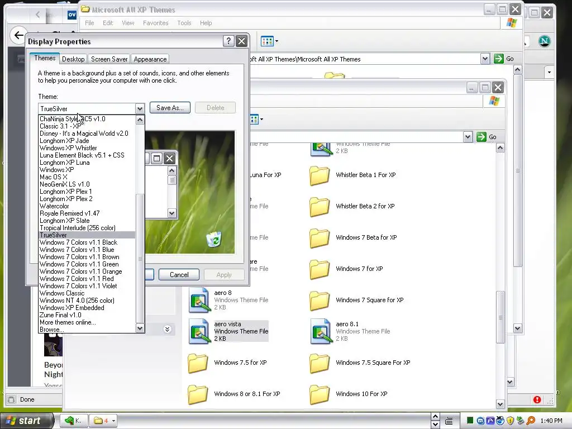Screen dimensions: 572x429
Task: Click the theme list scroll down arrow
Action: (x=140, y=328)
